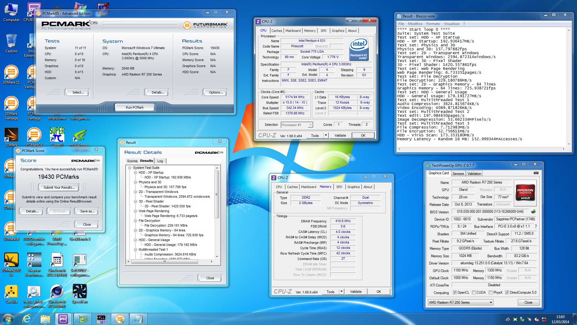Click the muted volume tray icon
This screenshot has height=325, width=577.
(537, 319)
